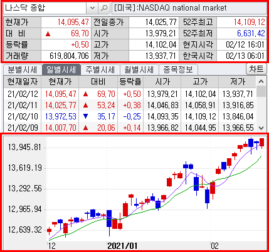The width and height of the screenshot is (269, 252).
Task: Open the 종목정보 tab
Action: 178,69
